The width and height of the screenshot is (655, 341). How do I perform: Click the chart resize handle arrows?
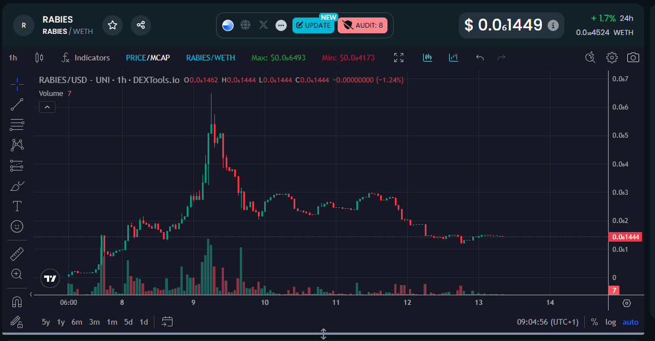324,334
